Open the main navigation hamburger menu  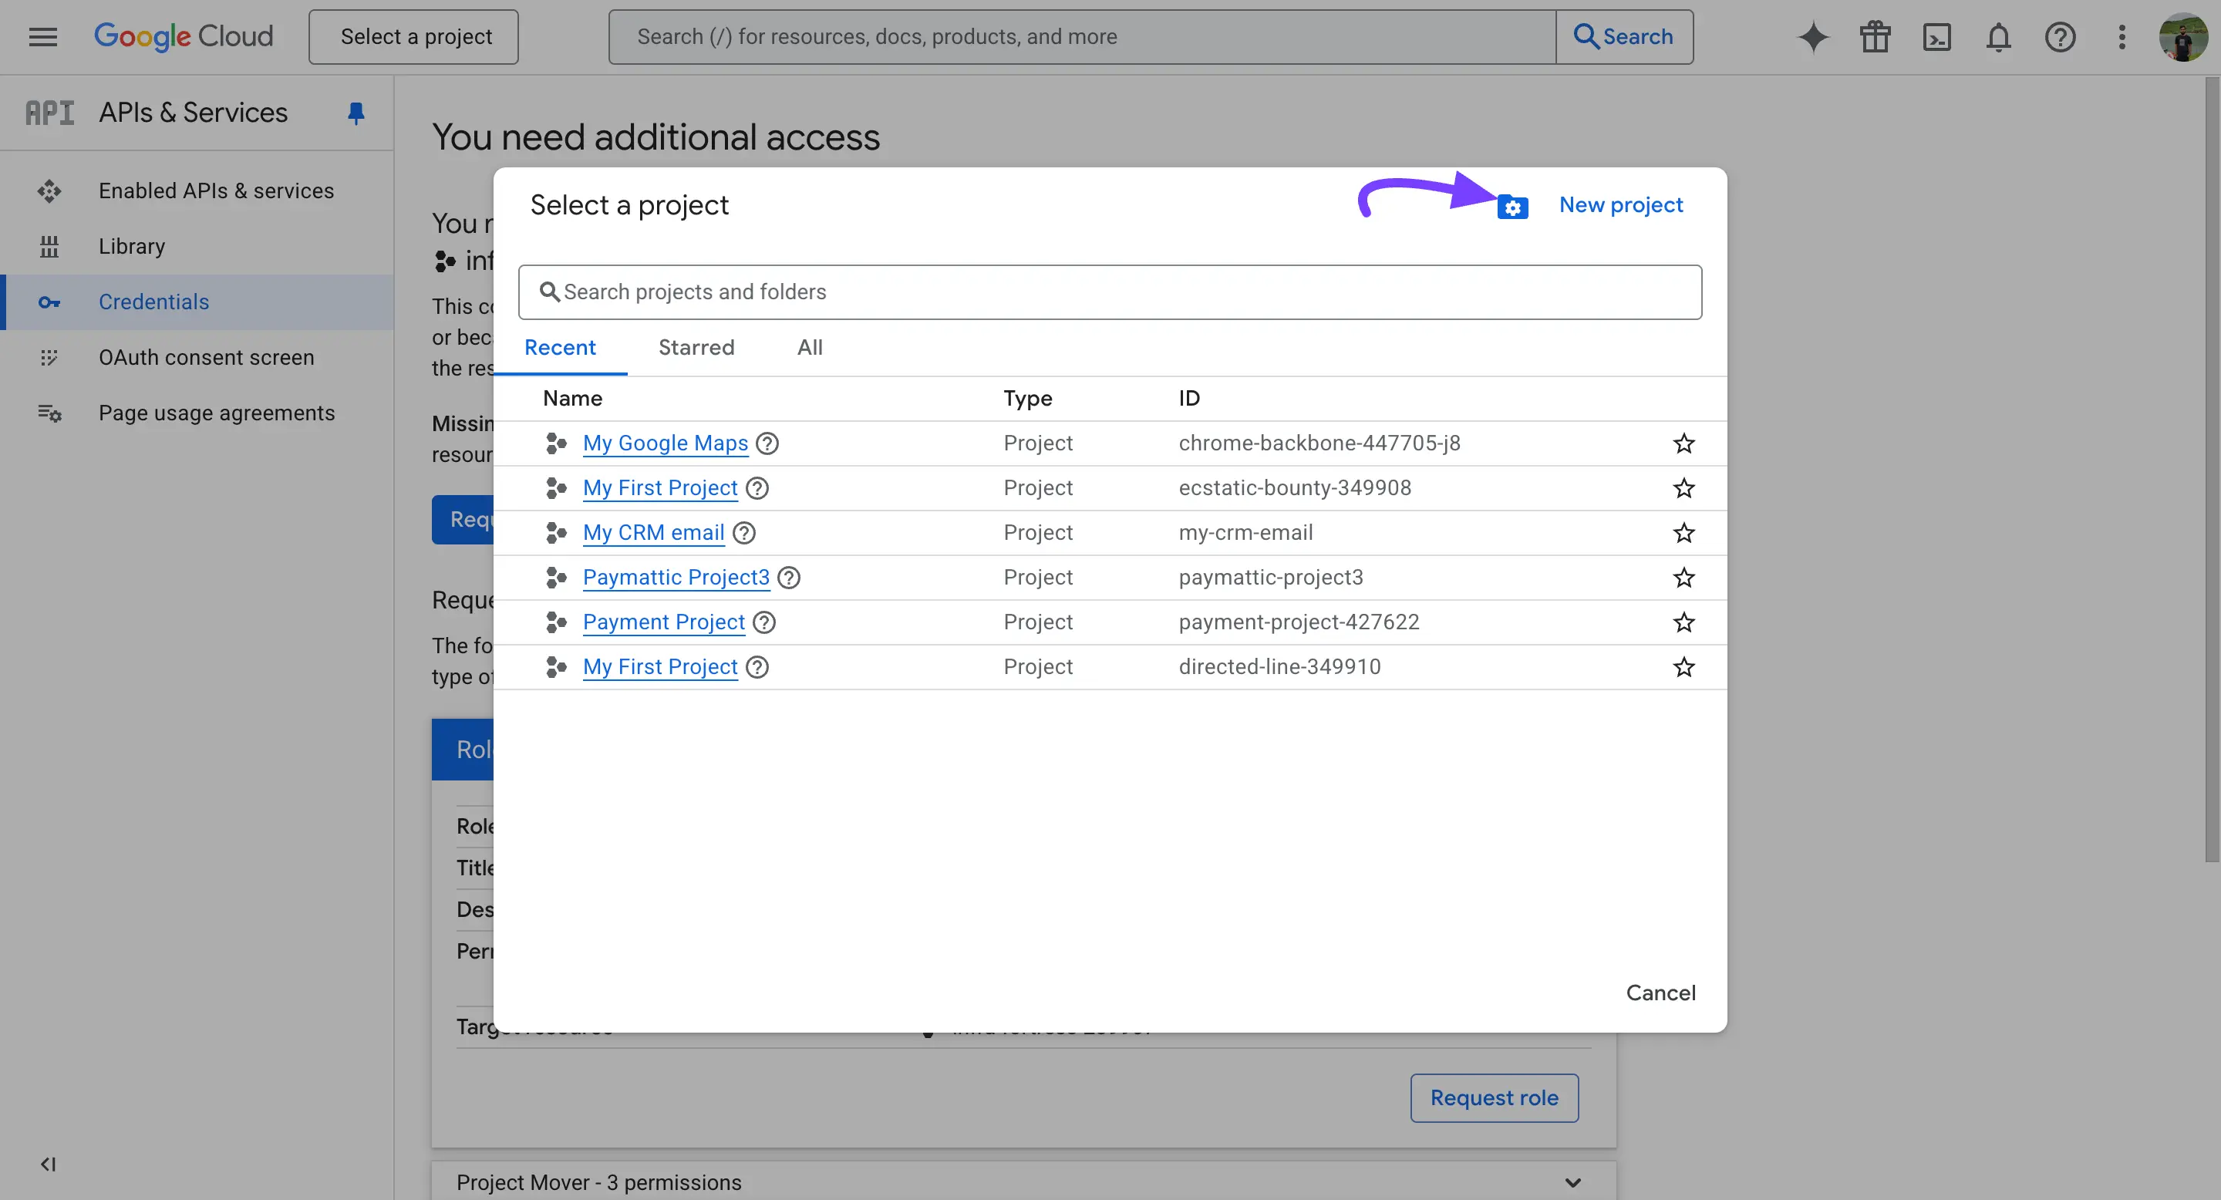coord(42,36)
